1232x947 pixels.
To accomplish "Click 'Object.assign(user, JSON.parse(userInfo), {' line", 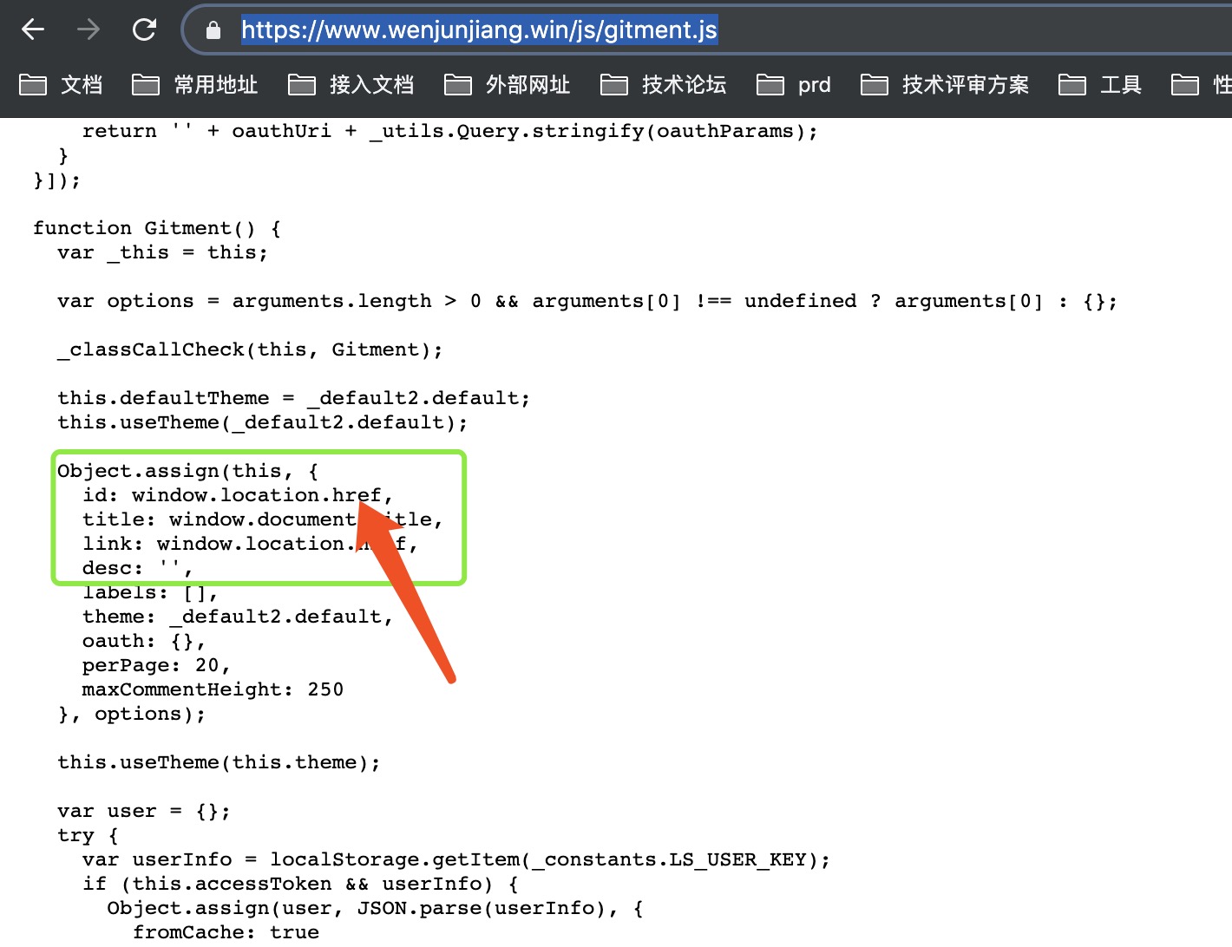I will point(375,908).
